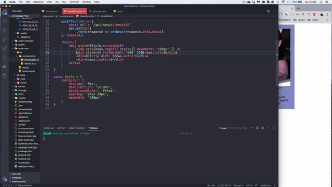Close the terminal panel

(274, 128)
